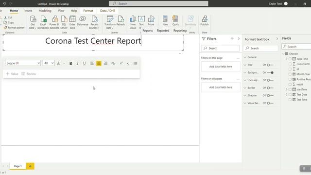Collapse the Format text box pane
The width and height of the screenshot is (311, 175).
click(x=277, y=39)
